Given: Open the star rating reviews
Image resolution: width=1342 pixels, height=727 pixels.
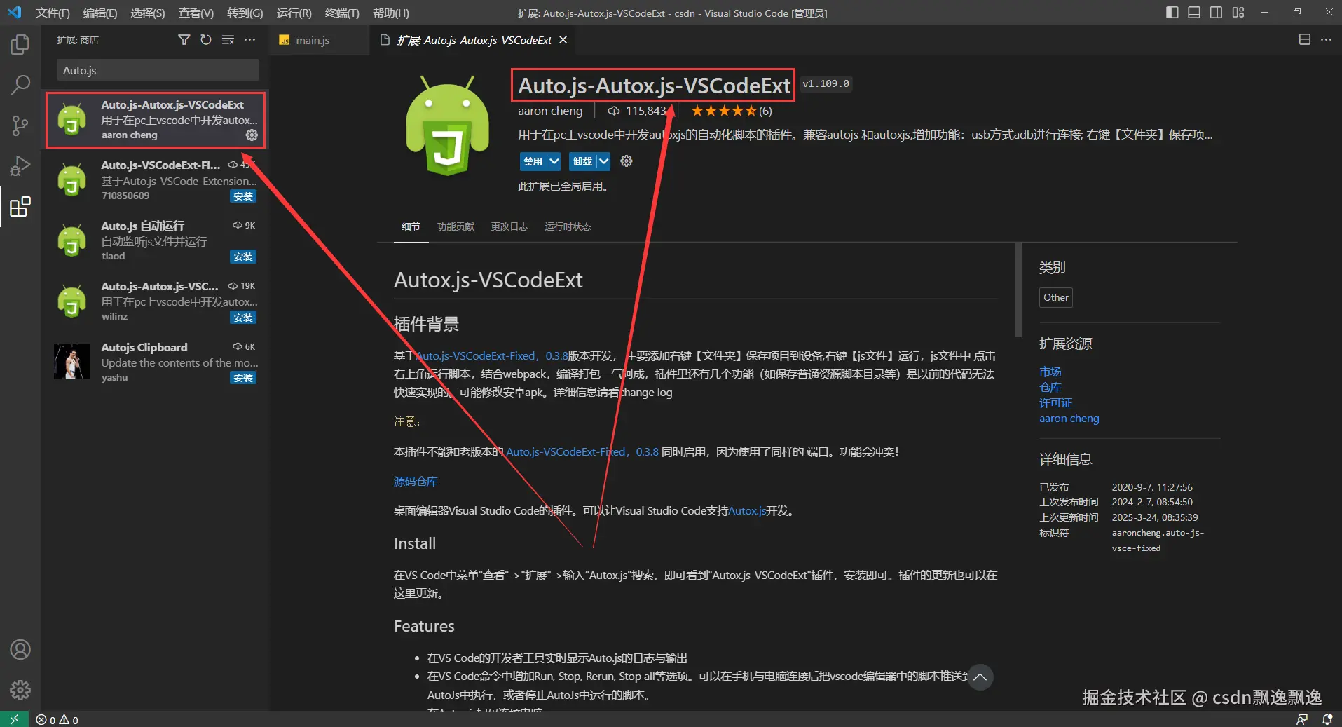Looking at the screenshot, I should tap(732, 111).
